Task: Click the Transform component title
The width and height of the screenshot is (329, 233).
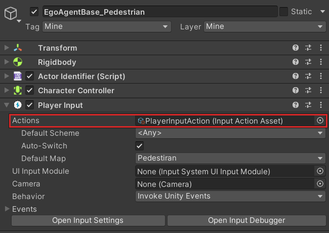Action: tap(58, 48)
